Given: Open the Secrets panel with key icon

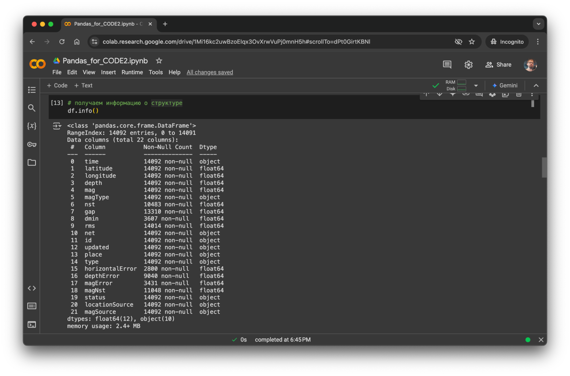Looking at the screenshot, I should tap(32, 144).
